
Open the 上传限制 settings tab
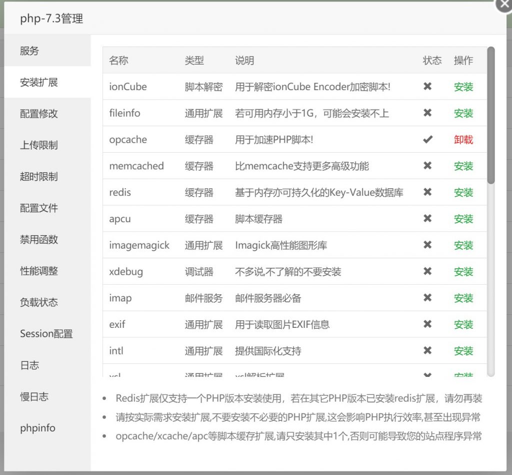pos(39,145)
